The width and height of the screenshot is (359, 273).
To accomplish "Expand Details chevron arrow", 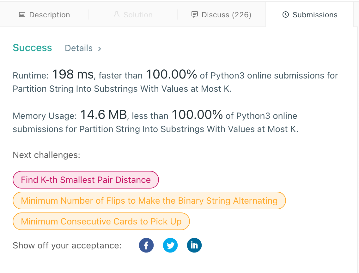I will pos(100,49).
